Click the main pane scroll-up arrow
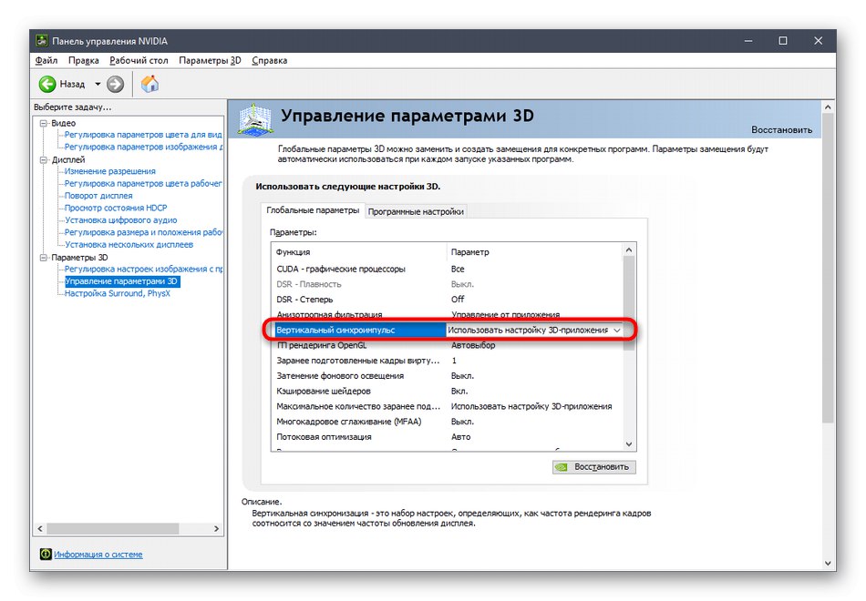866x601 pixels. click(x=828, y=107)
